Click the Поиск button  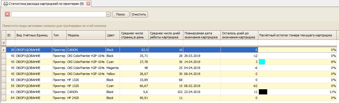coord(120,14)
